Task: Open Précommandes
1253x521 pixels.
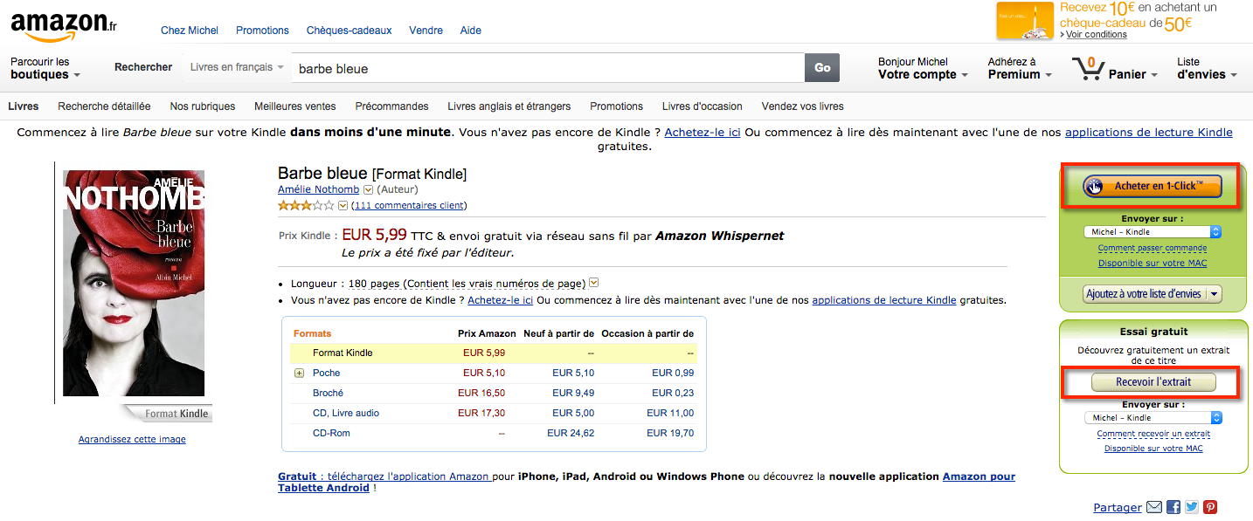Action: click(x=391, y=106)
